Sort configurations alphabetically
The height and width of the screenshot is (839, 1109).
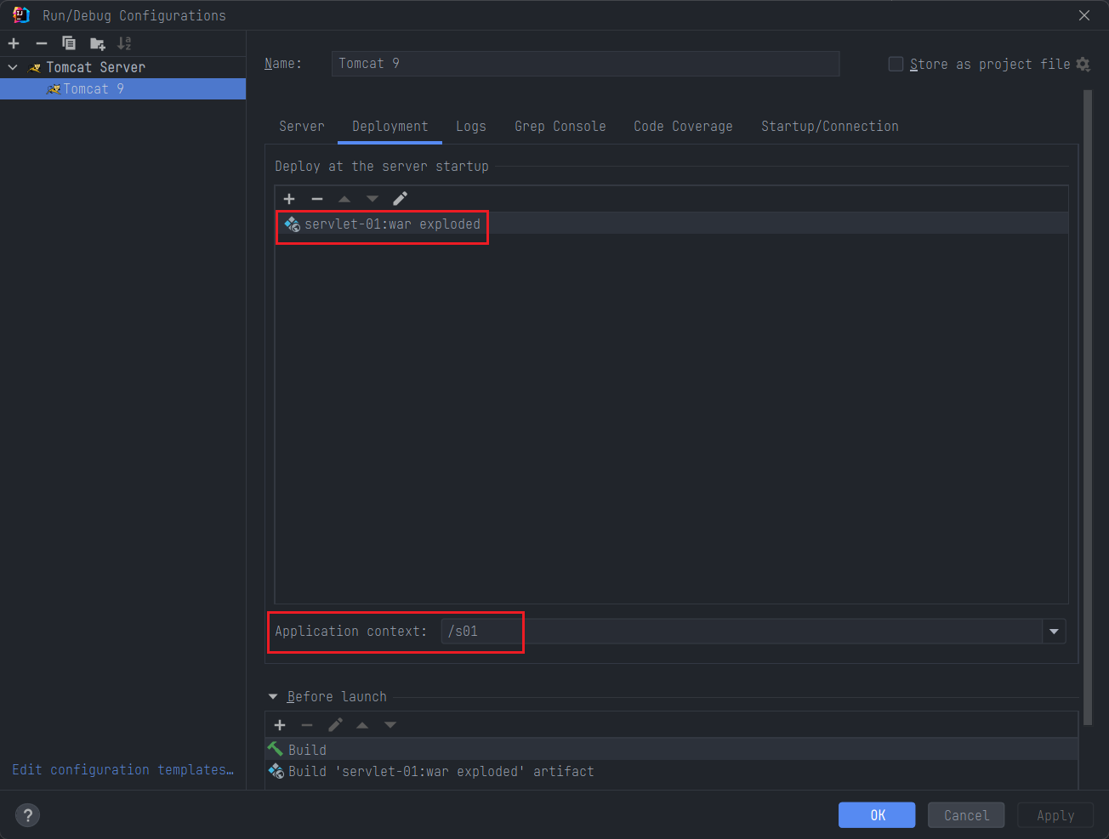(x=124, y=43)
